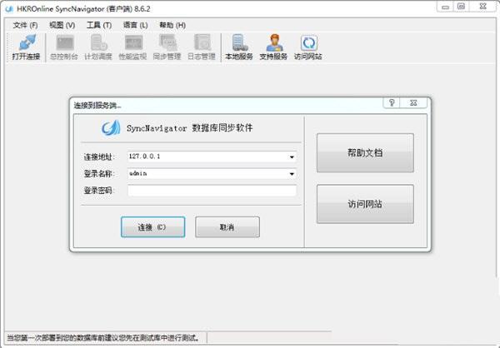Image resolution: width=500 pixels, height=348 pixels.
Task: Click the 登录密码 label
Action: tap(99, 191)
